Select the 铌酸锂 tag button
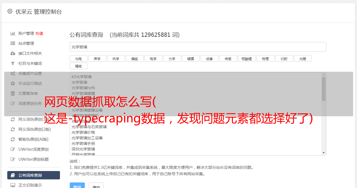Screen dimensions: 357x188 (x=247, y=58)
